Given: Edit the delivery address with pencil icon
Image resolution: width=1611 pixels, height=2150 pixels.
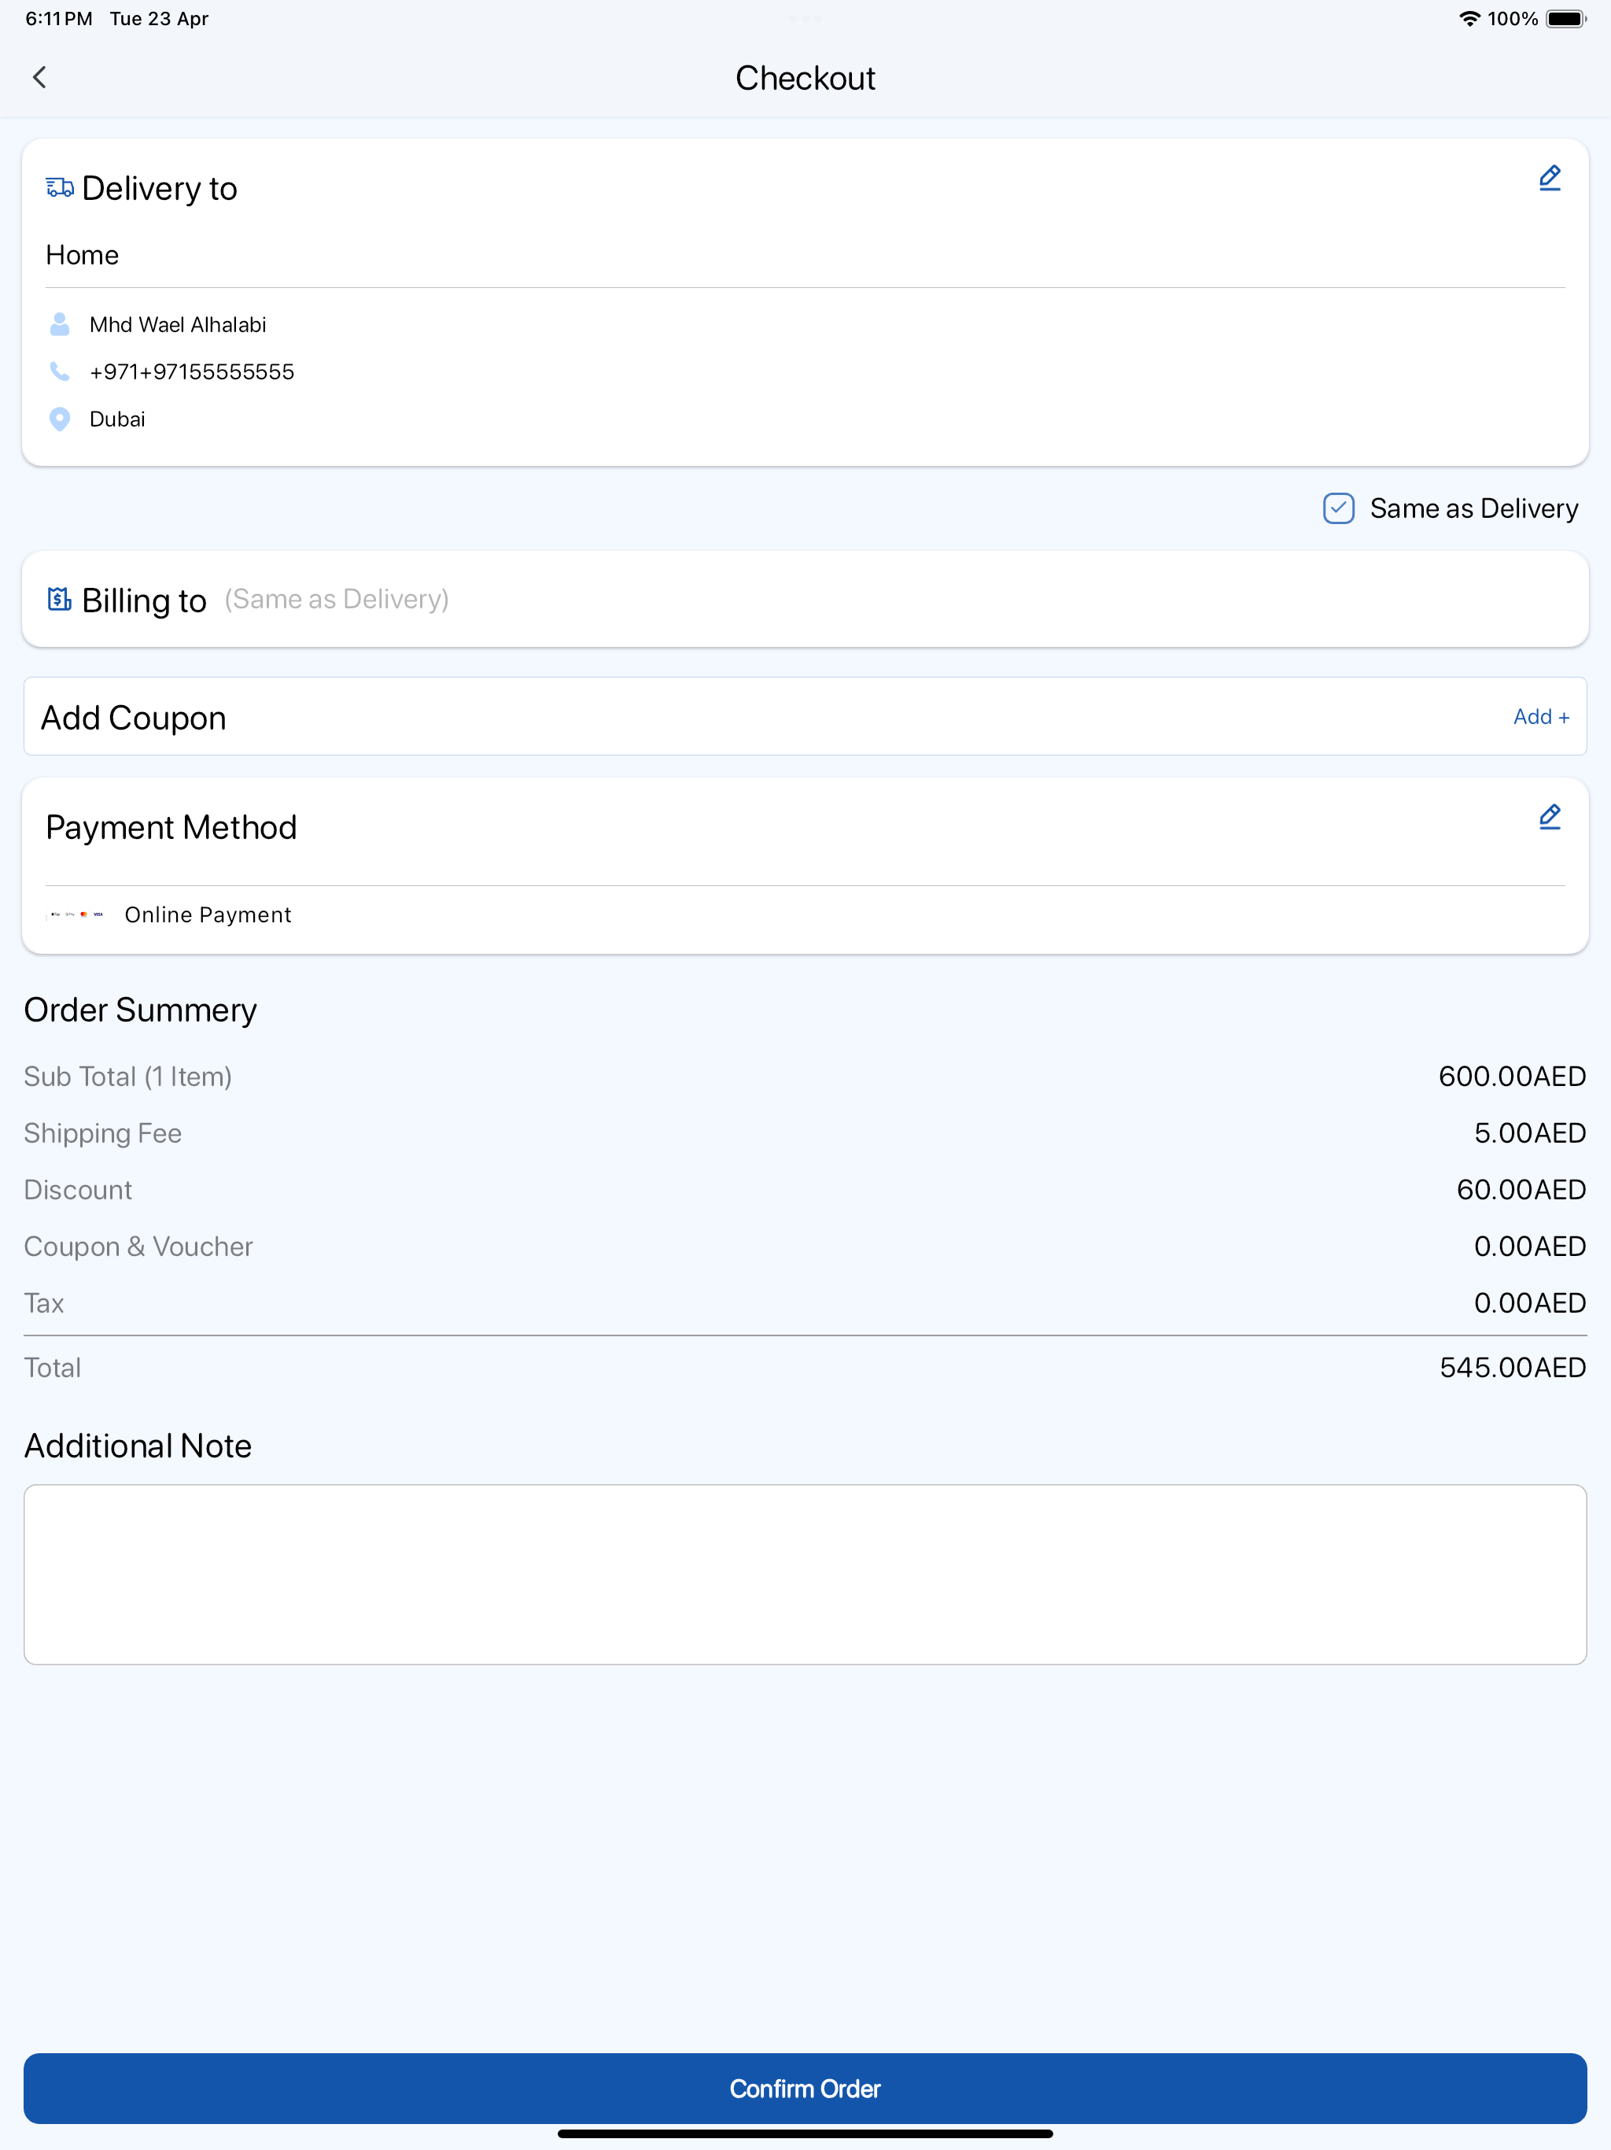Looking at the screenshot, I should pos(1549,178).
